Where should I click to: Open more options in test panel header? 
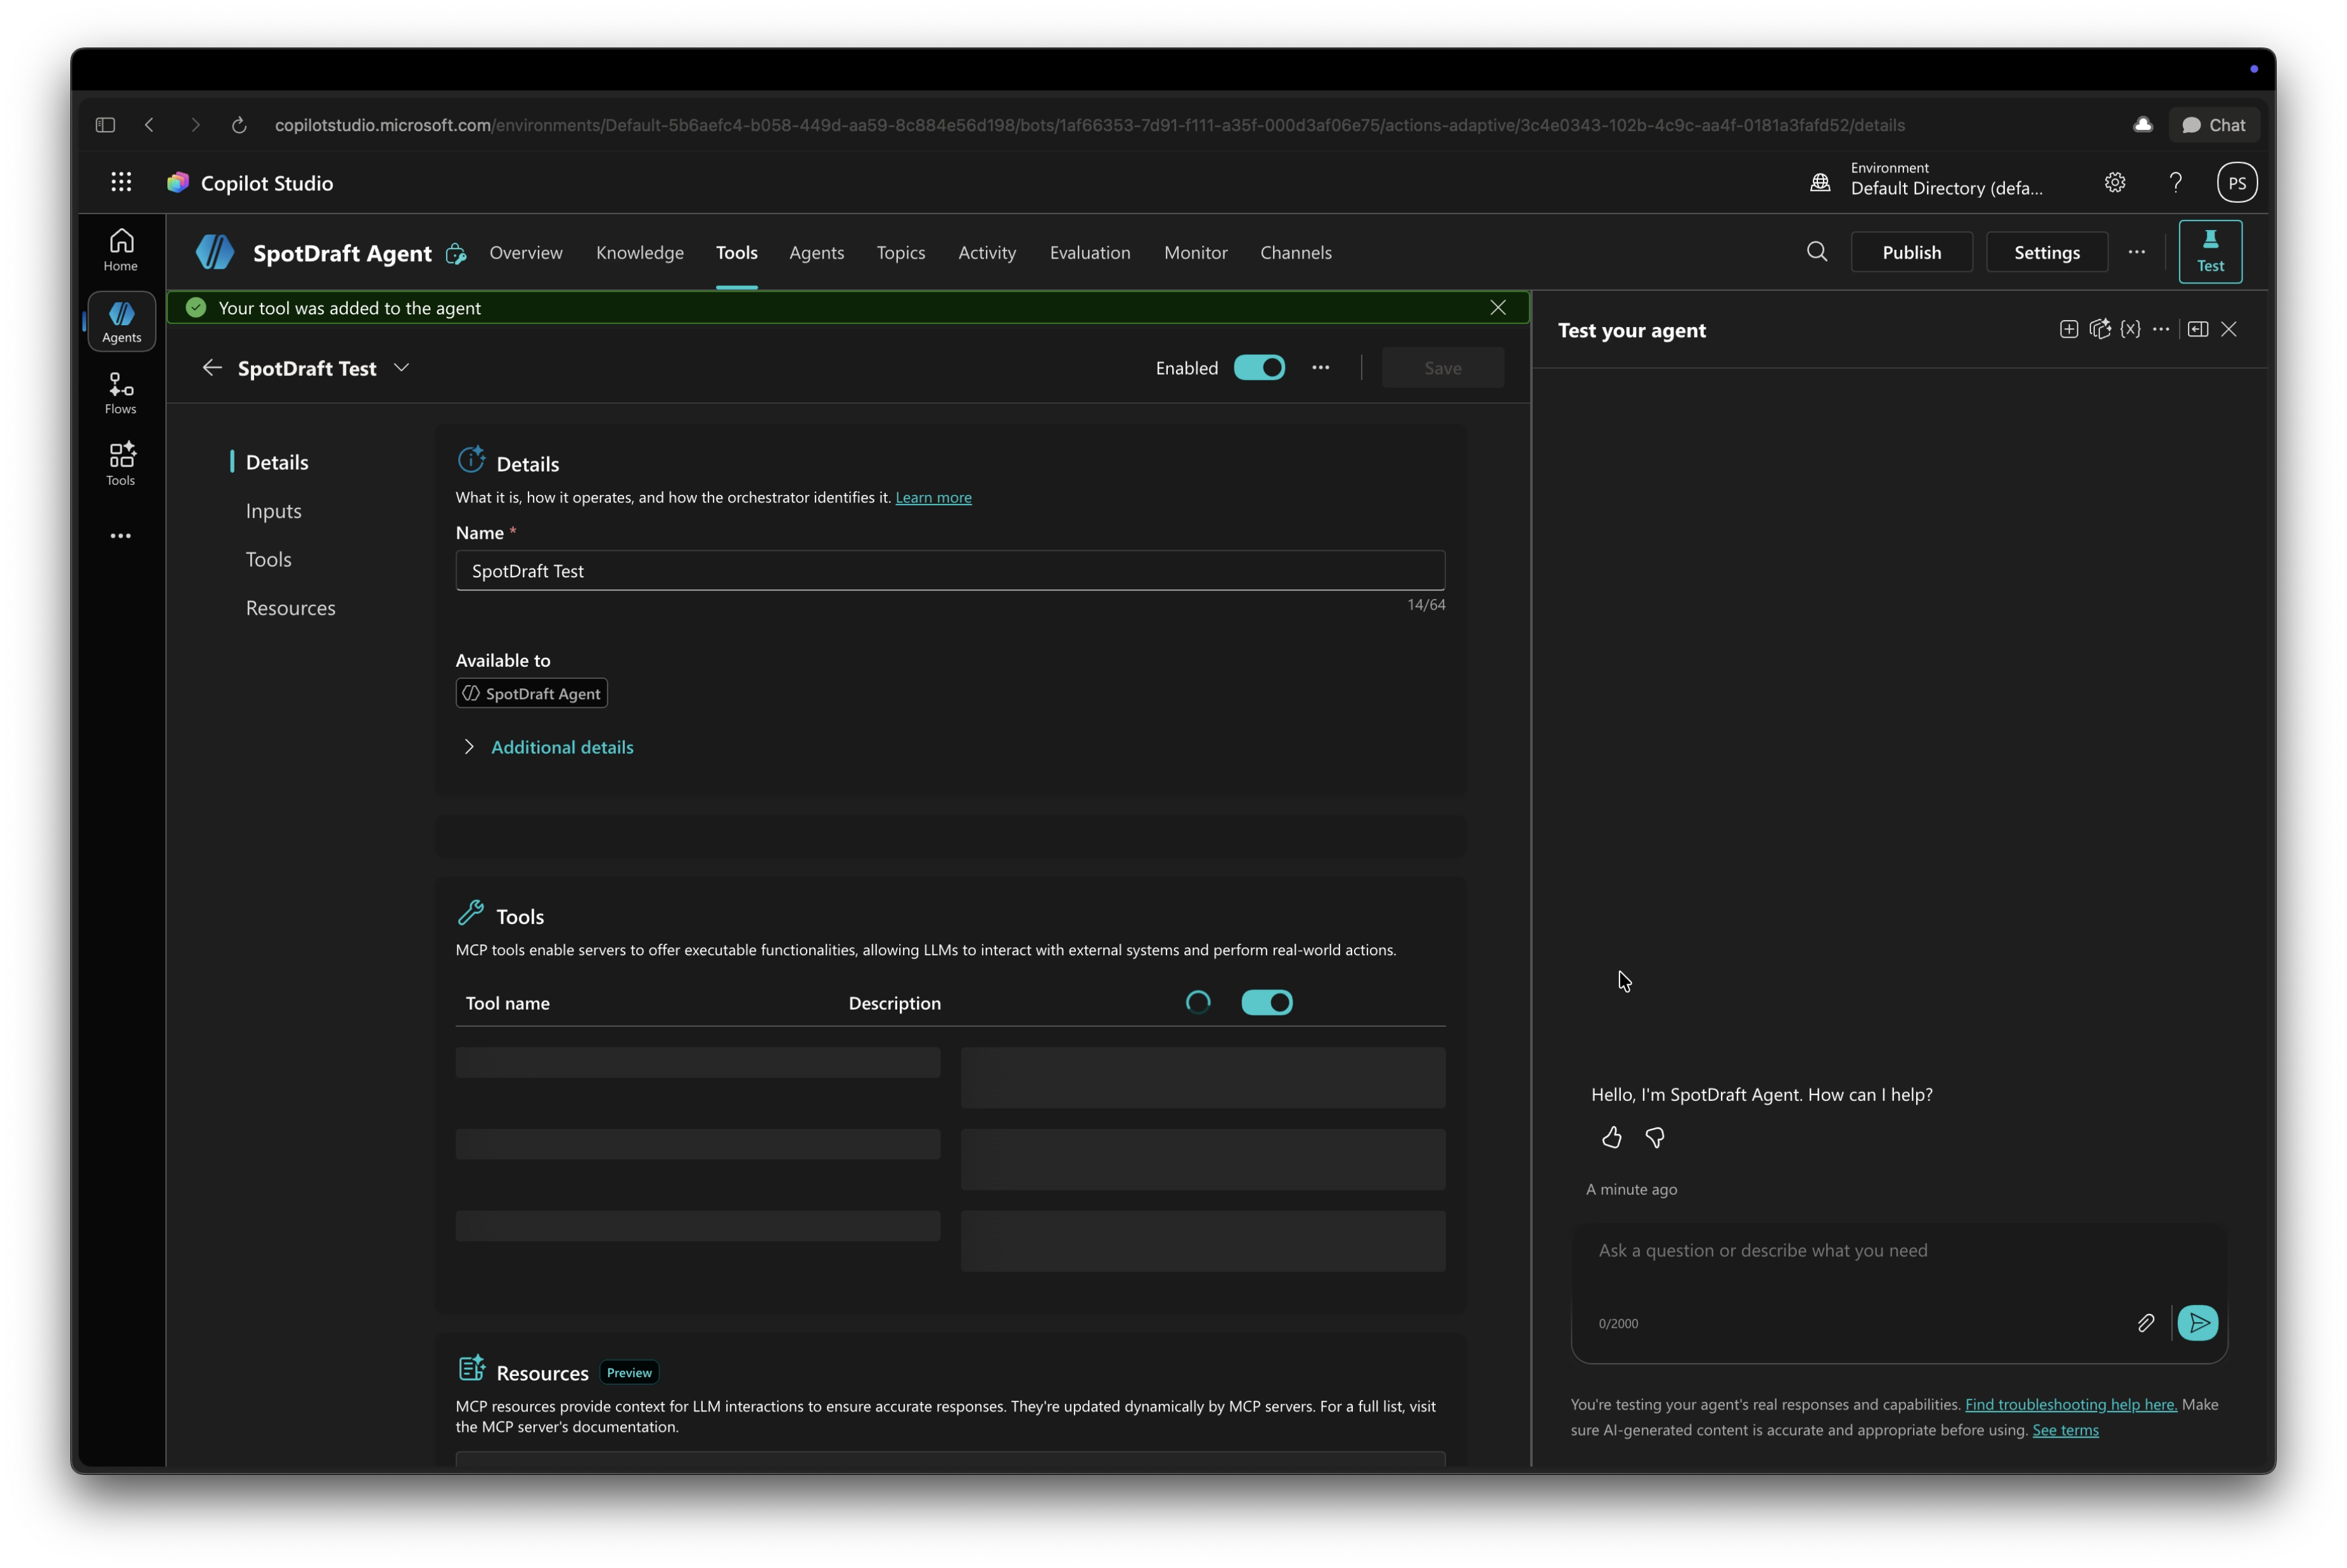coord(2160,329)
